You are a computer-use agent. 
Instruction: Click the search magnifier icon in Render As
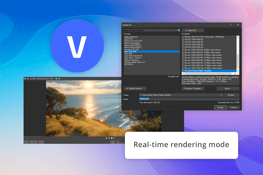point(179,30)
